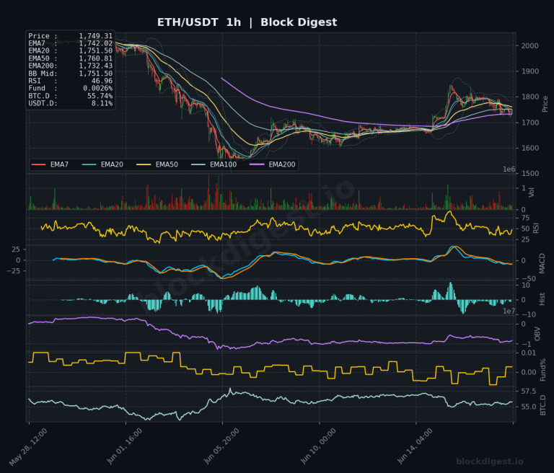This screenshot has width=554, height=473.
Task: Click the RSI 25 axis tick
Action: tap(525, 240)
